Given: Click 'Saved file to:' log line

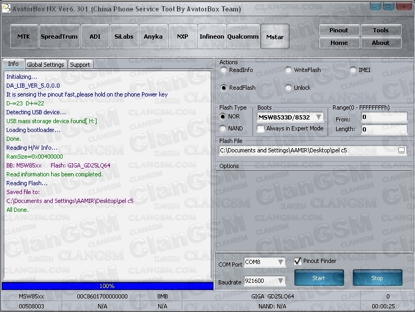Looking at the screenshot, I should (23, 192).
